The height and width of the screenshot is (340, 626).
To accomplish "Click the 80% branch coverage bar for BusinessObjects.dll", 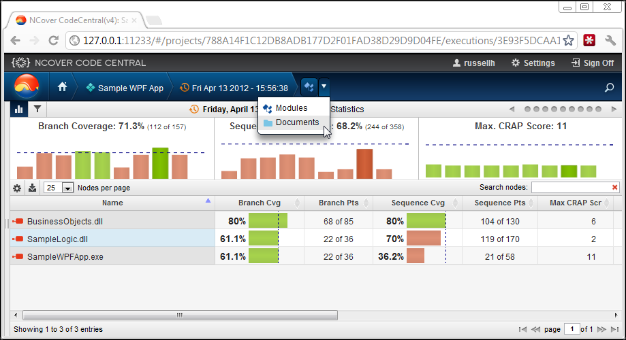I will coord(268,220).
